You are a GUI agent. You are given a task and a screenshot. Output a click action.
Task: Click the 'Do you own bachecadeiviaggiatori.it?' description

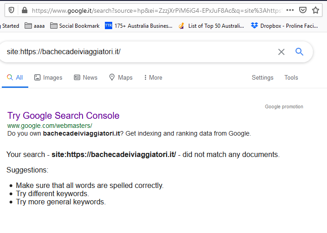click(x=129, y=133)
